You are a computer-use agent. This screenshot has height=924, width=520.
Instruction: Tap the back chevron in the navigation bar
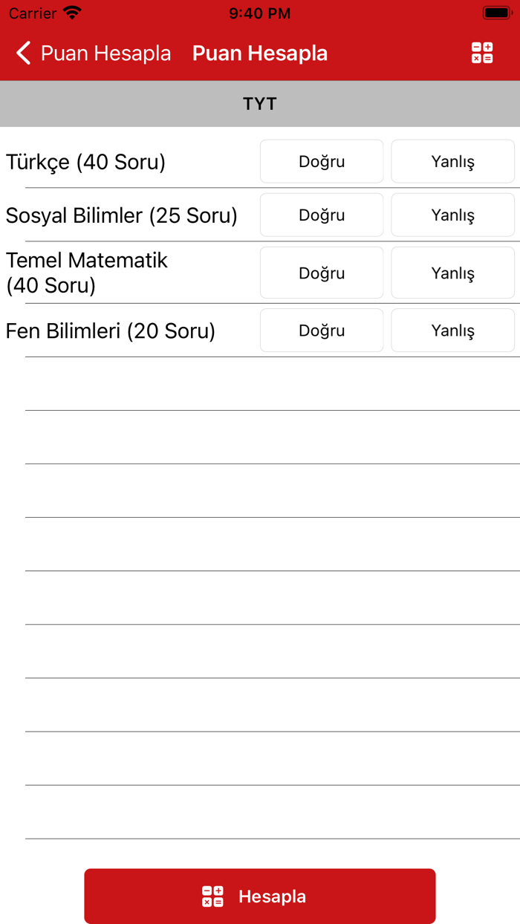coord(22,53)
